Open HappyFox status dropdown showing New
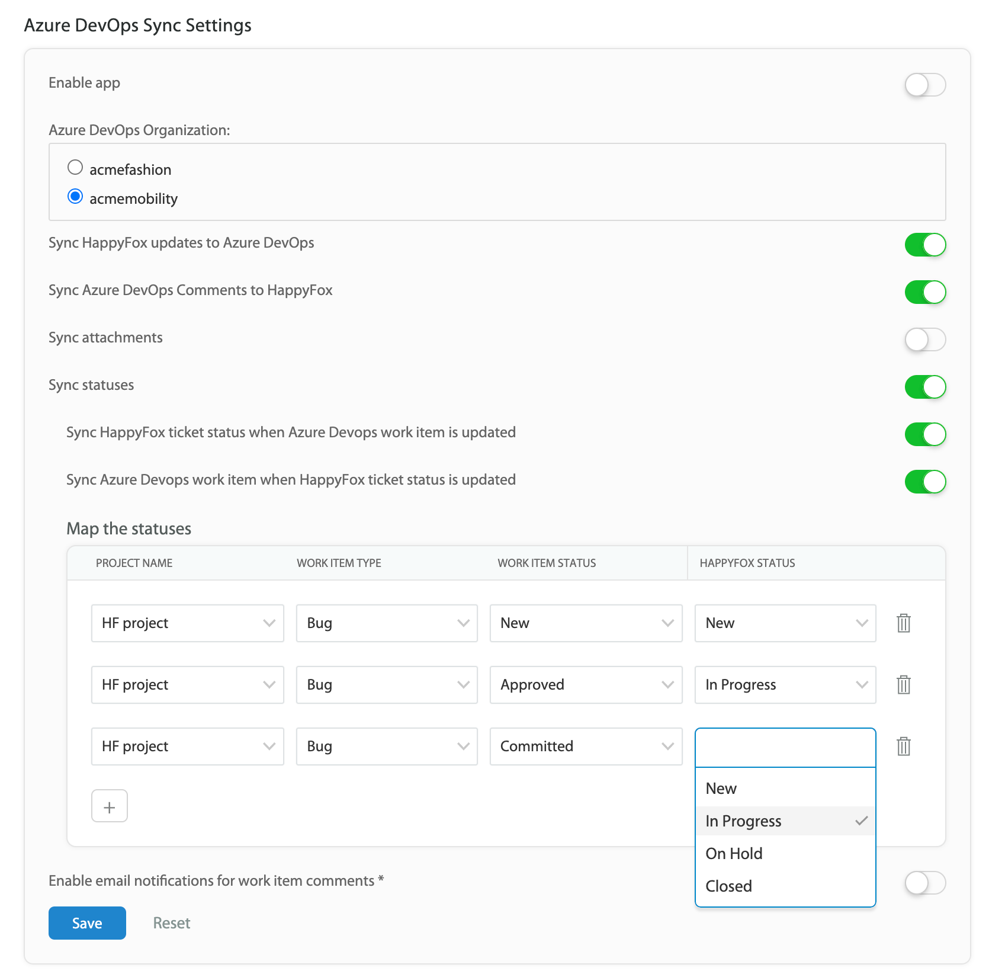This screenshot has width=989, height=974. [785, 623]
